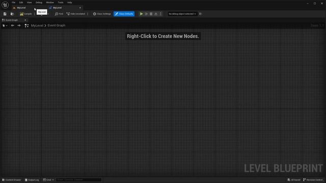Save the current blueprint asset
Viewport: 326px width, 183px height.
pyautogui.click(x=5, y=14)
